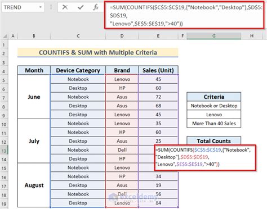Click the formula bar resize handle dots
Image resolution: width=267 pixels, height=209 pixels.
tap(51, 7)
